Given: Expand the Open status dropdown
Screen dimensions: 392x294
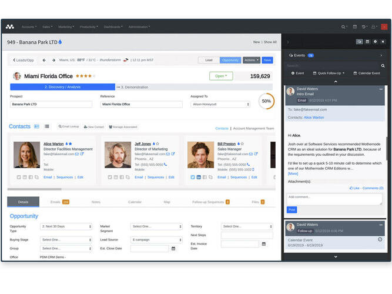Looking at the screenshot, I should point(221,76).
